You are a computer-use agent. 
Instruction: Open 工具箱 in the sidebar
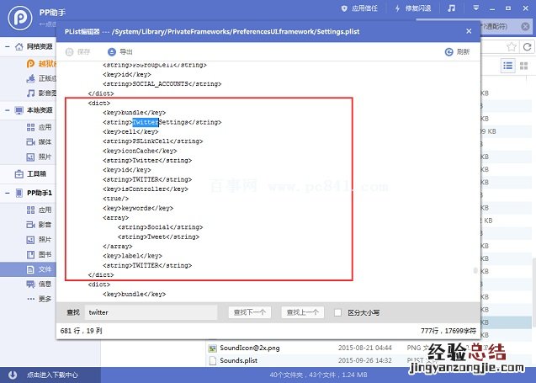click(35, 174)
